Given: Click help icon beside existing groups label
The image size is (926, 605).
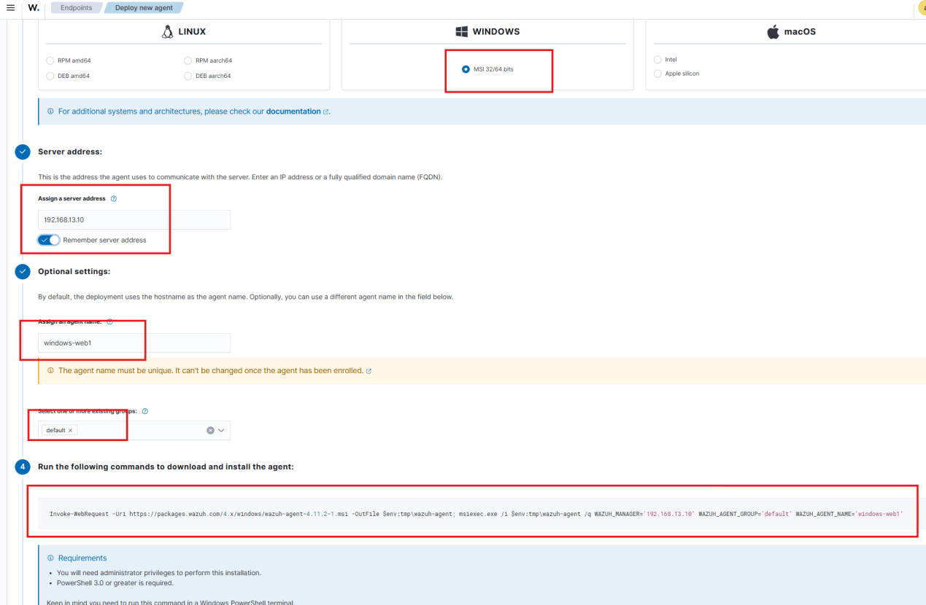Looking at the screenshot, I should tap(145, 411).
